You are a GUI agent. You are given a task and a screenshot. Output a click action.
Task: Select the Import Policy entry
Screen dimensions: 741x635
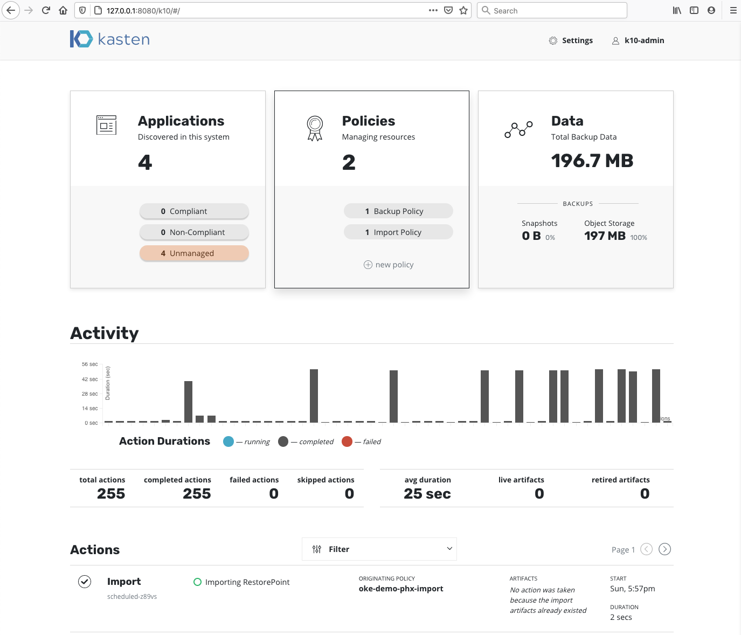(398, 232)
